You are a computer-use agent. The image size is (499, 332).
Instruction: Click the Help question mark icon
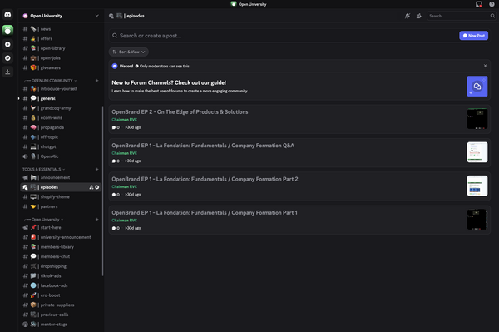click(x=492, y=4)
